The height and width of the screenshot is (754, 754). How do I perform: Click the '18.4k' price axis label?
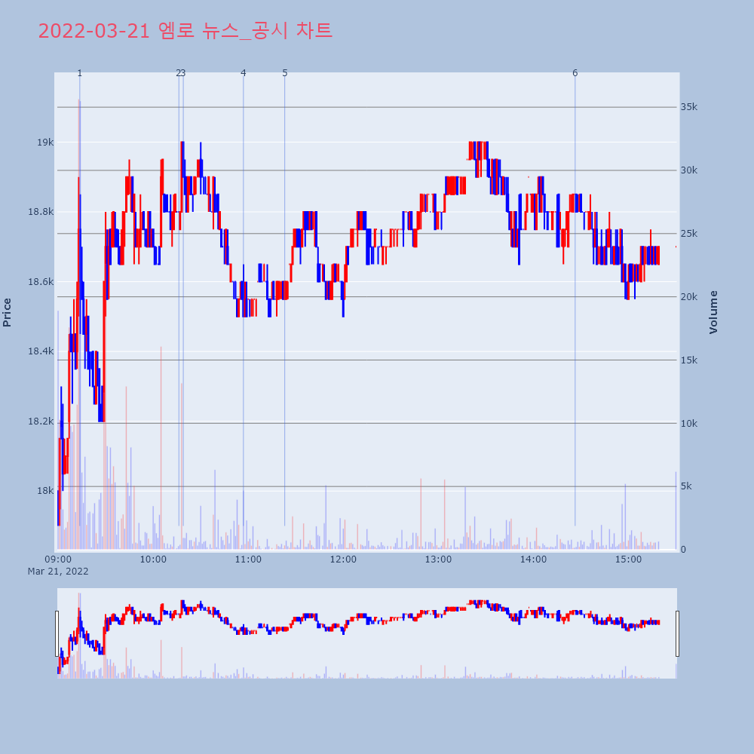click(41, 351)
